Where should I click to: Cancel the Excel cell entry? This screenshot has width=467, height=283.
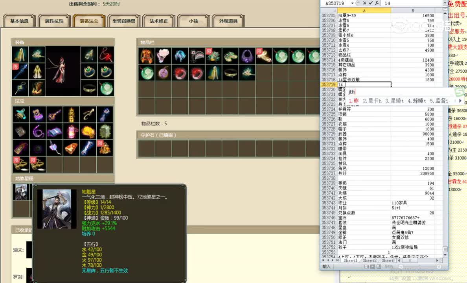pyautogui.click(x=364, y=3)
